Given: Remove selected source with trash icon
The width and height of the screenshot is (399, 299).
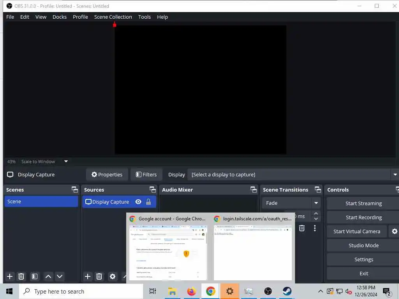Looking at the screenshot, I should coord(99,276).
